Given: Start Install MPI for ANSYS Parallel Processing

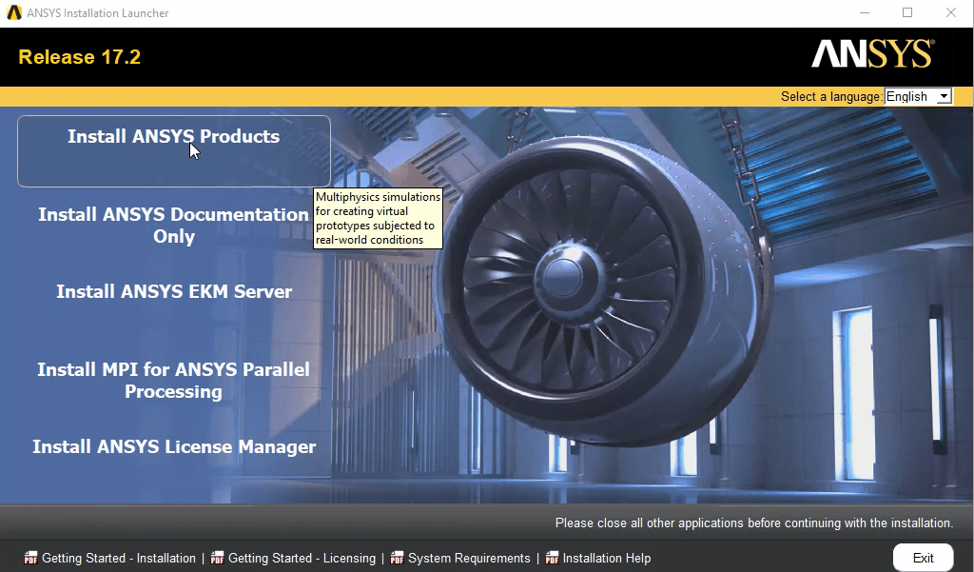Looking at the screenshot, I should coord(173,381).
